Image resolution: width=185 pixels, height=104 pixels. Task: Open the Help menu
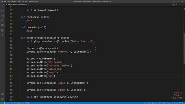pyautogui.click(x=36, y=1)
